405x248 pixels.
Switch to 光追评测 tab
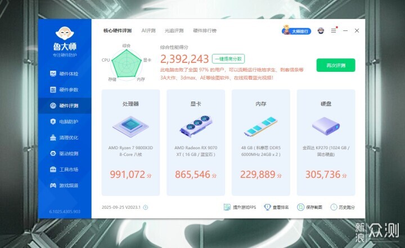tap(174, 31)
